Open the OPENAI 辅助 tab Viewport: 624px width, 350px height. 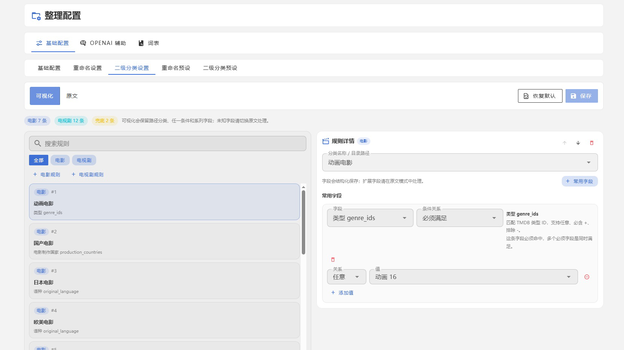pos(103,43)
